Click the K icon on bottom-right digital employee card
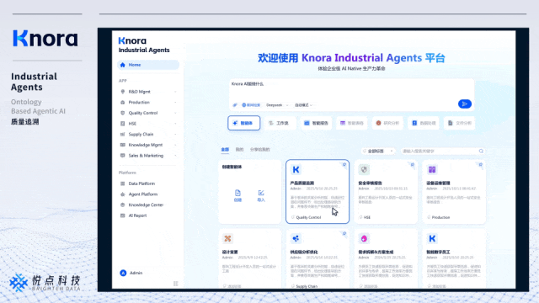Image resolution: width=539 pixels, height=303 pixels. [x=432, y=238]
